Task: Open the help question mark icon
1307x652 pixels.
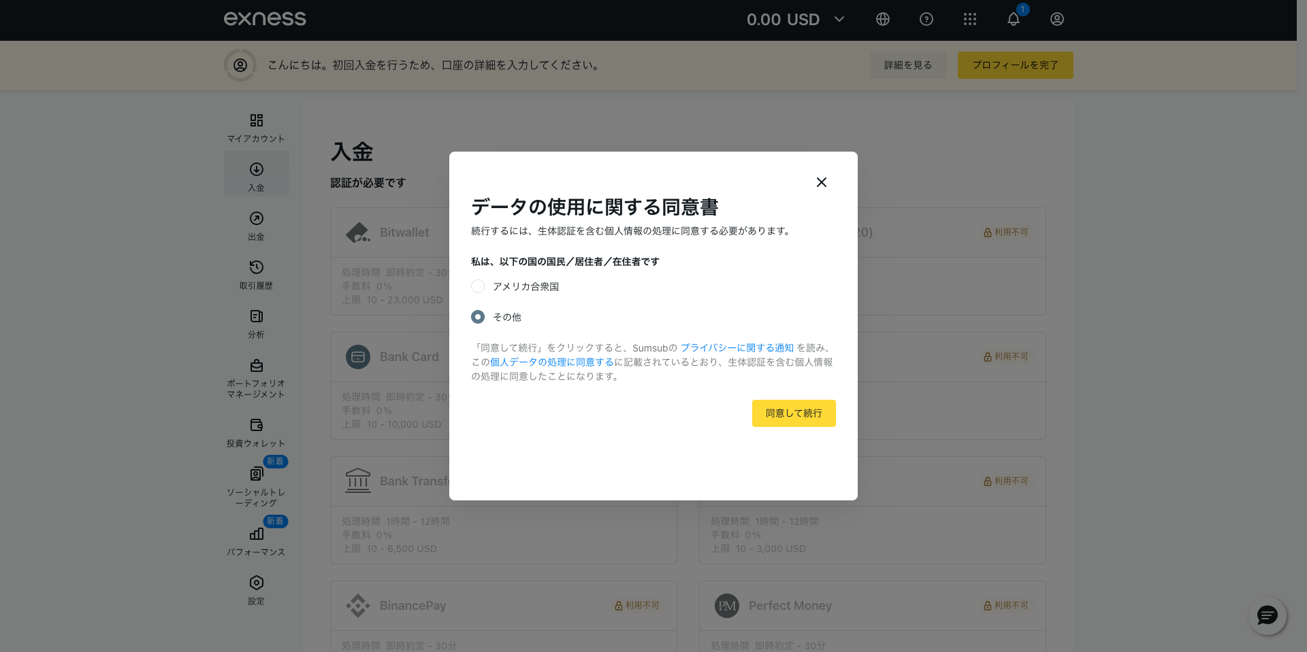Action: [x=926, y=19]
